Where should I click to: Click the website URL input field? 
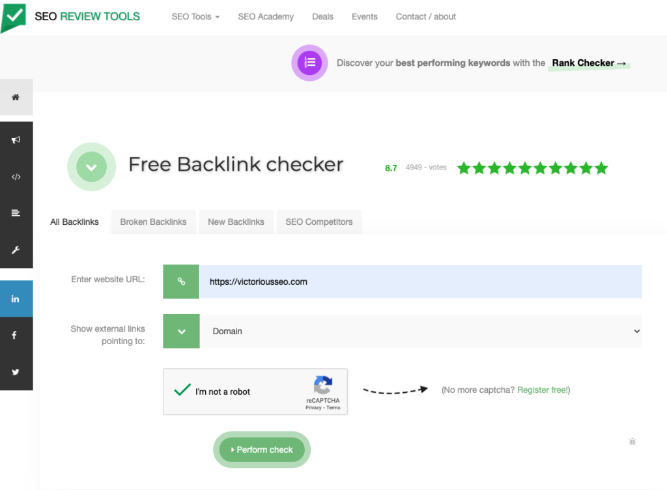point(420,281)
